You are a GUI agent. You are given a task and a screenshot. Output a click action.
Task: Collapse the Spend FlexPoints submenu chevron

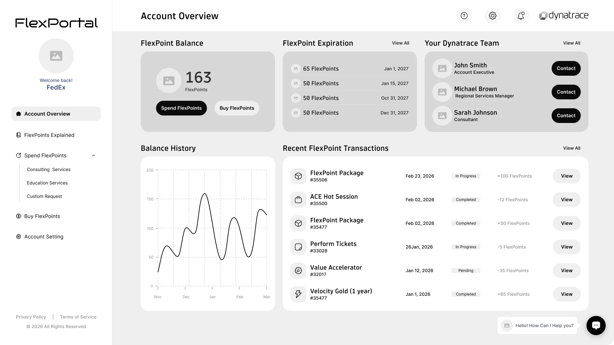coord(94,156)
